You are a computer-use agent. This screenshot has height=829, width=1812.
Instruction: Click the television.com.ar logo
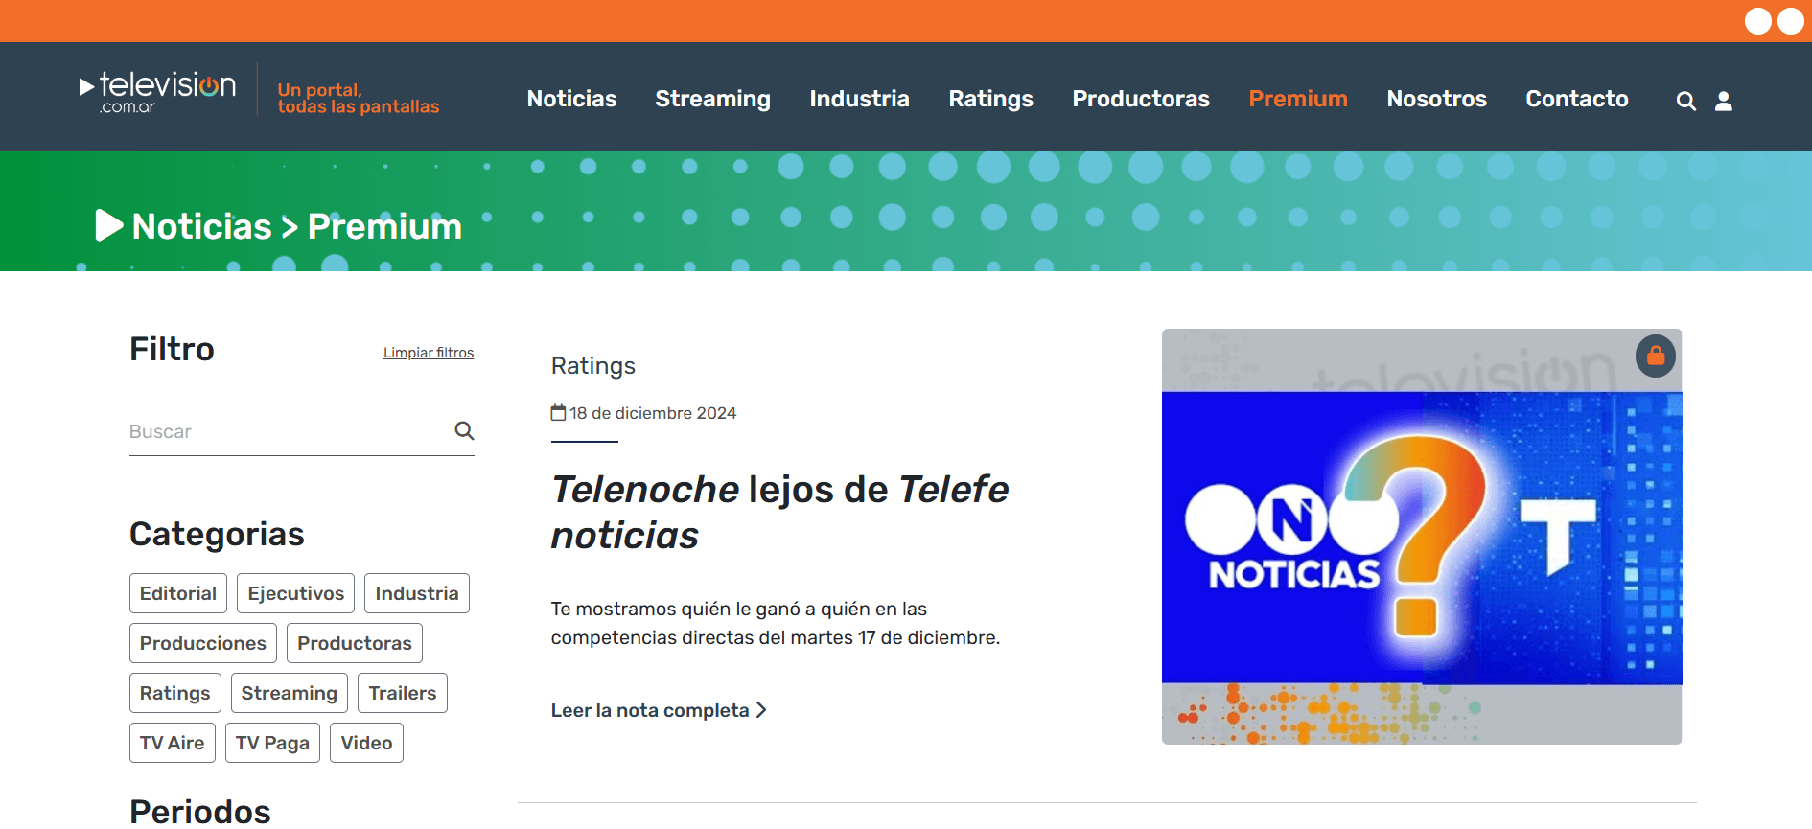[157, 93]
